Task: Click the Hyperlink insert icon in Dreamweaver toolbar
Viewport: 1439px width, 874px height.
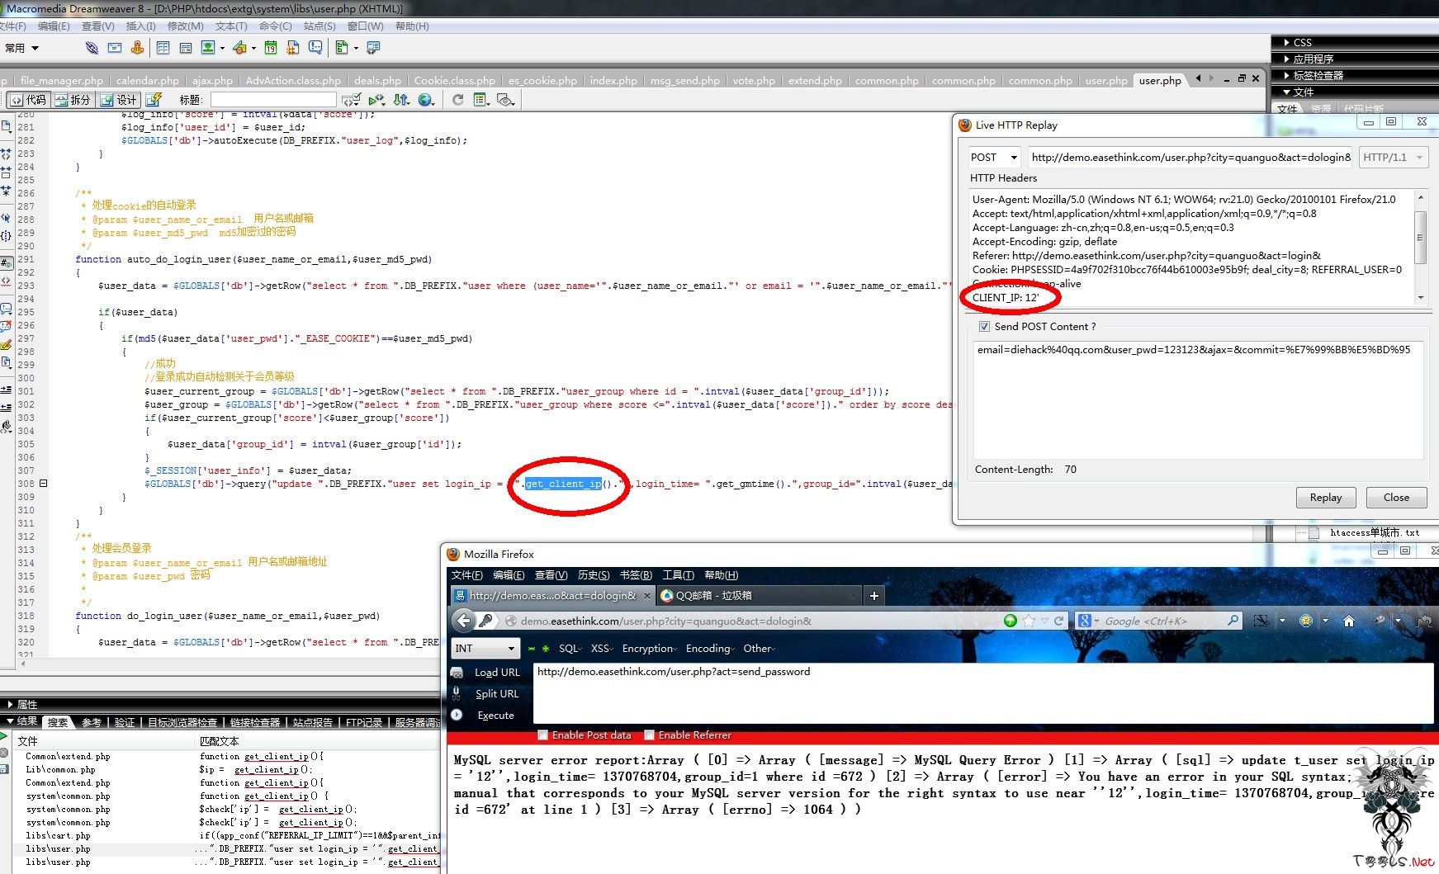Action: 92,48
